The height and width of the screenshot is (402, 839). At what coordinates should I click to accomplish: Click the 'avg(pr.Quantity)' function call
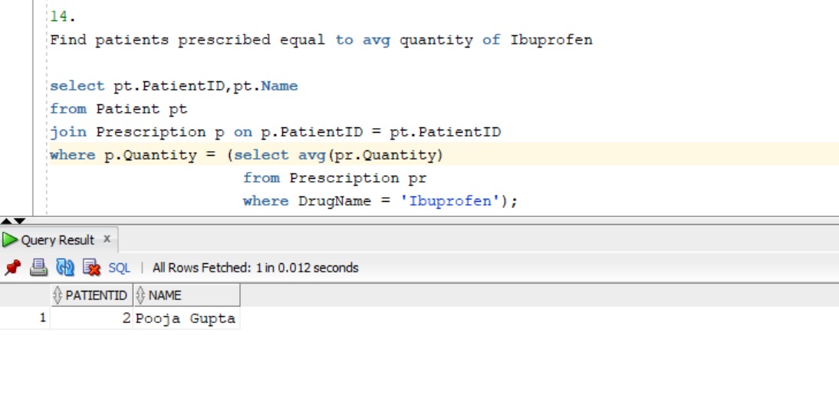pyautogui.click(x=371, y=155)
